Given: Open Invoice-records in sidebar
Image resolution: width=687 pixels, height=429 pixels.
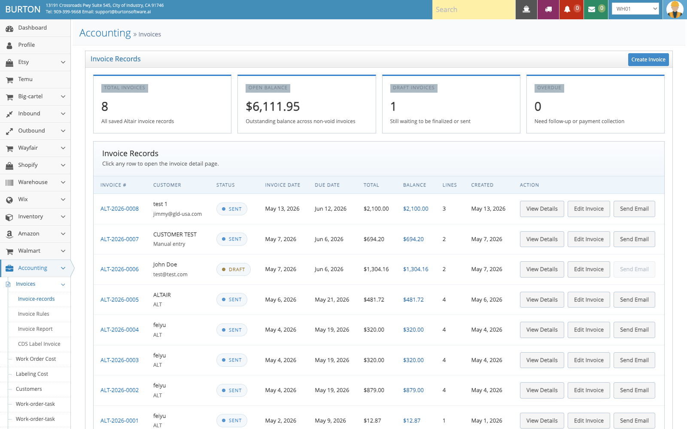Looking at the screenshot, I should 36,299.
